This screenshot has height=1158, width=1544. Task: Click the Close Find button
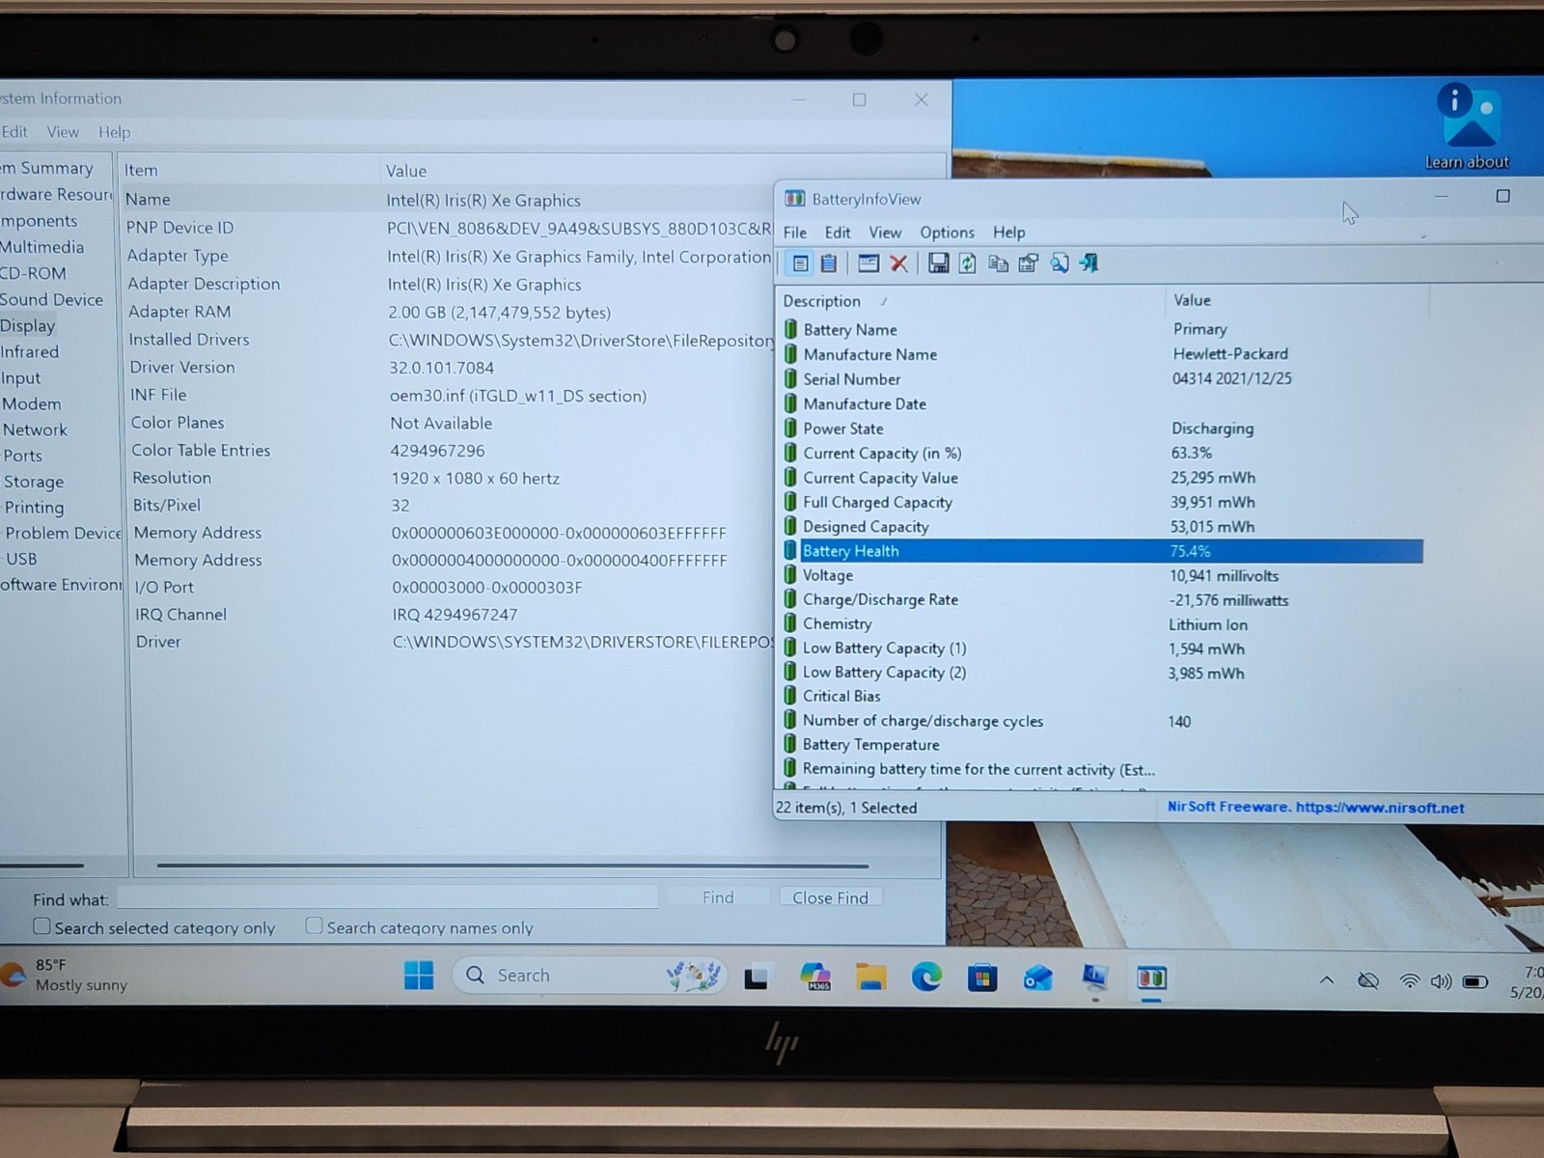[831, 897]
